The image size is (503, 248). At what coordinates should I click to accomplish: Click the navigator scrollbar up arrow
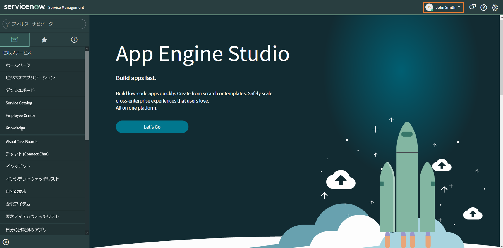tap(87, 49)
